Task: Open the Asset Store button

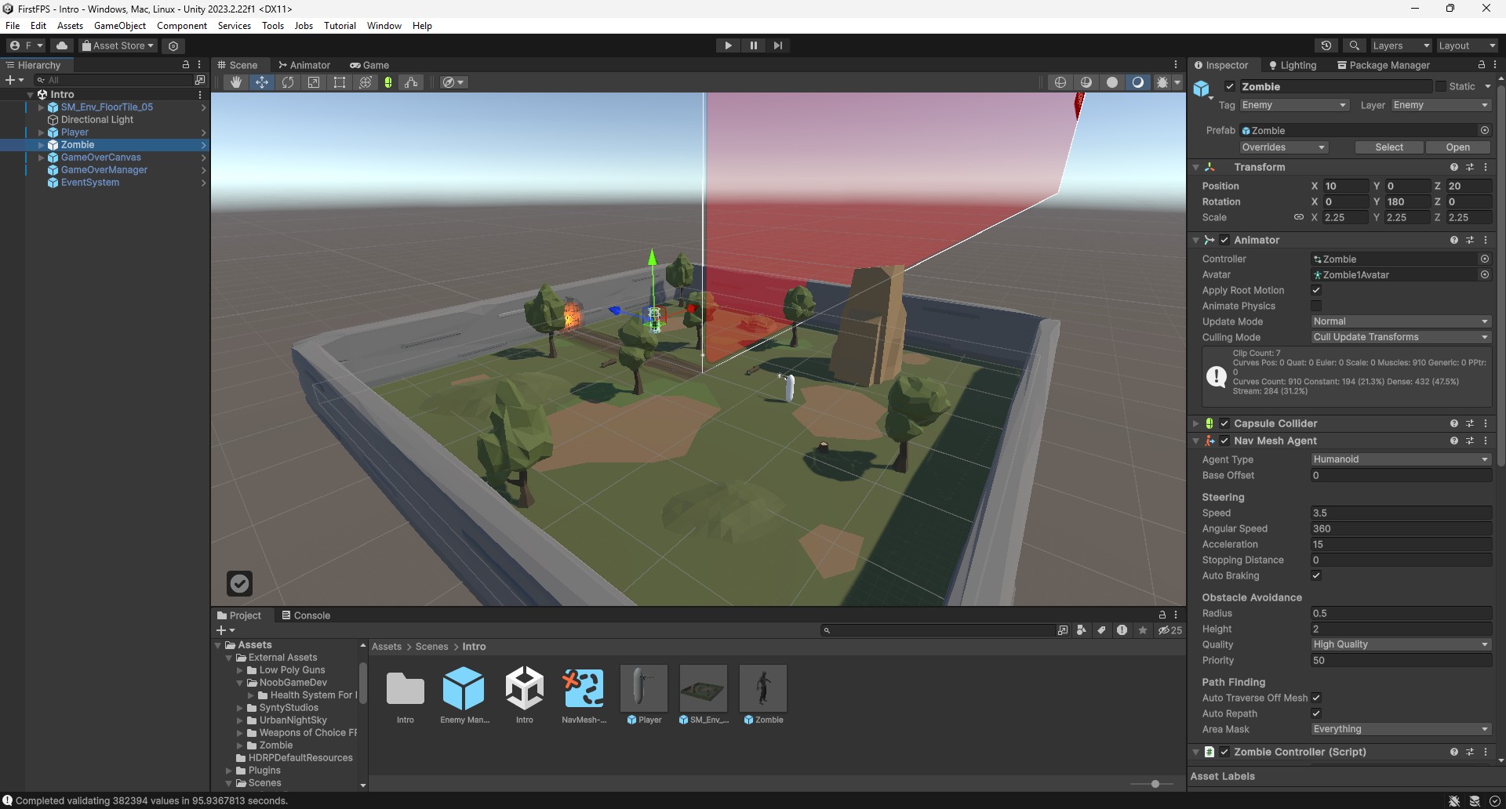Action: click(118, 45)
